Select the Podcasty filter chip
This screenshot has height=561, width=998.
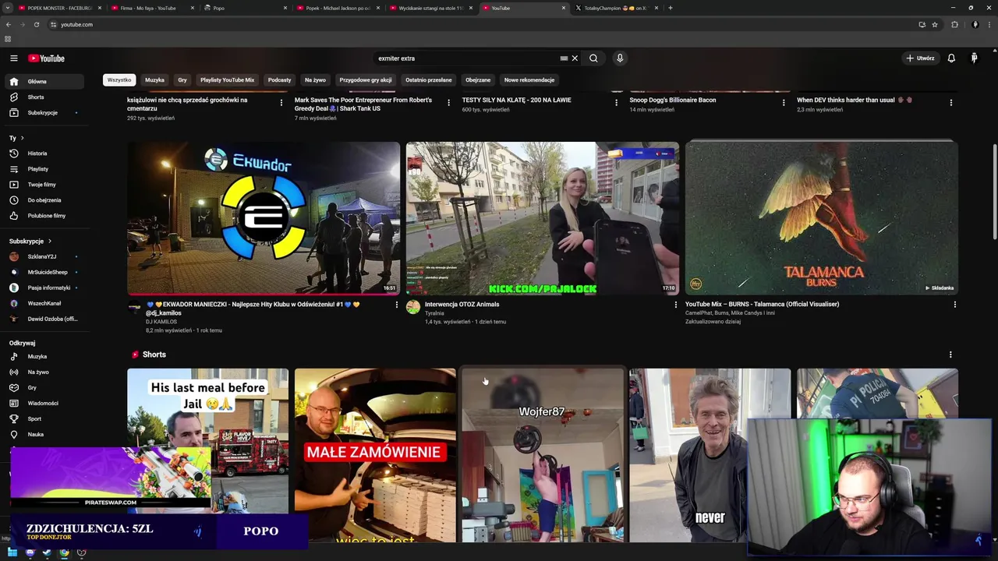(x=279, y=79)
